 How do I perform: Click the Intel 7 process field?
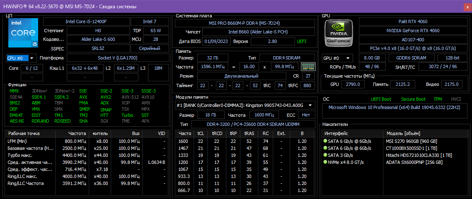tap(150, 21)
